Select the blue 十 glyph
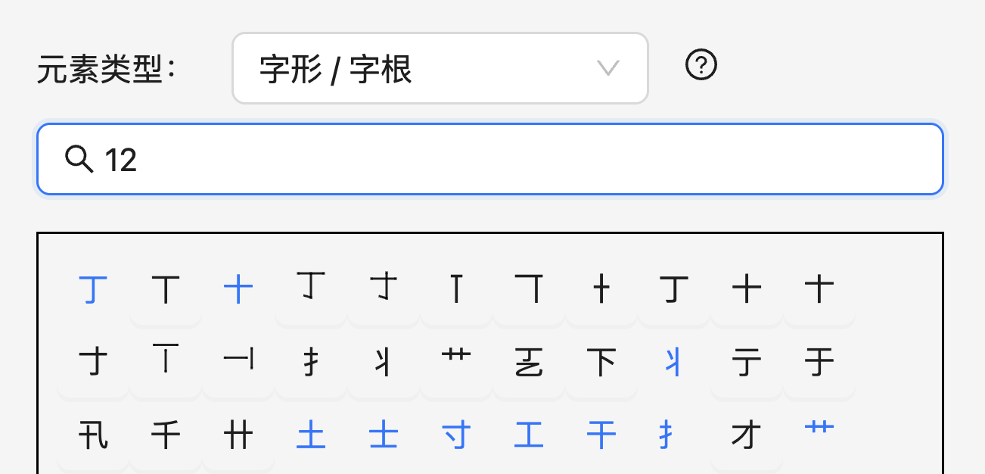The image size is (985, 474). point(238,289)
